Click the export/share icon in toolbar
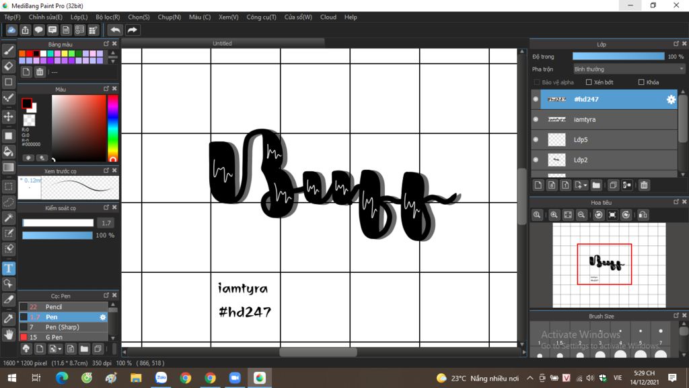 tap(25, 30)
